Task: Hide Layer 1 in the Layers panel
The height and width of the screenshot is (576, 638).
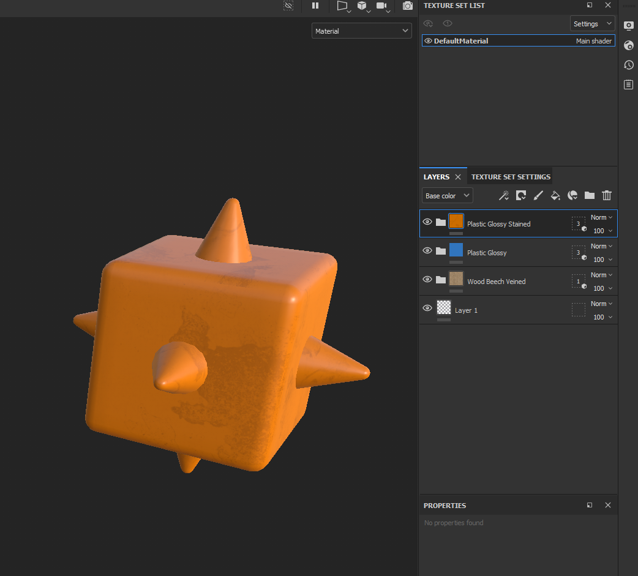Action: [x=427, y=308]
